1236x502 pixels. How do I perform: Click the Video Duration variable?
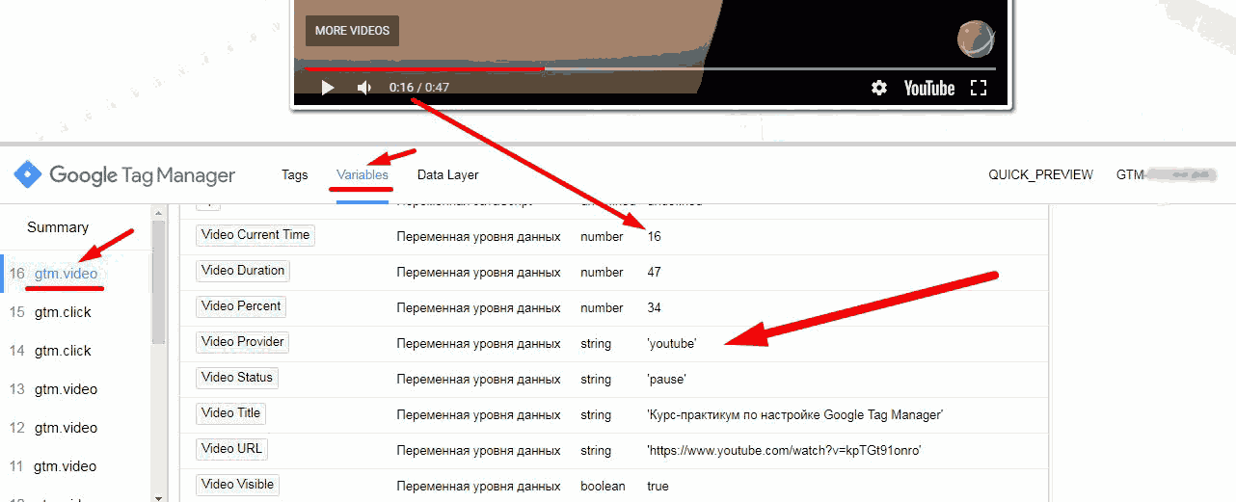(x=243, y=271)
